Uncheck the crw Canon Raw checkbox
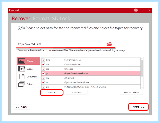160x123 pixels. (x=43, y=64)
